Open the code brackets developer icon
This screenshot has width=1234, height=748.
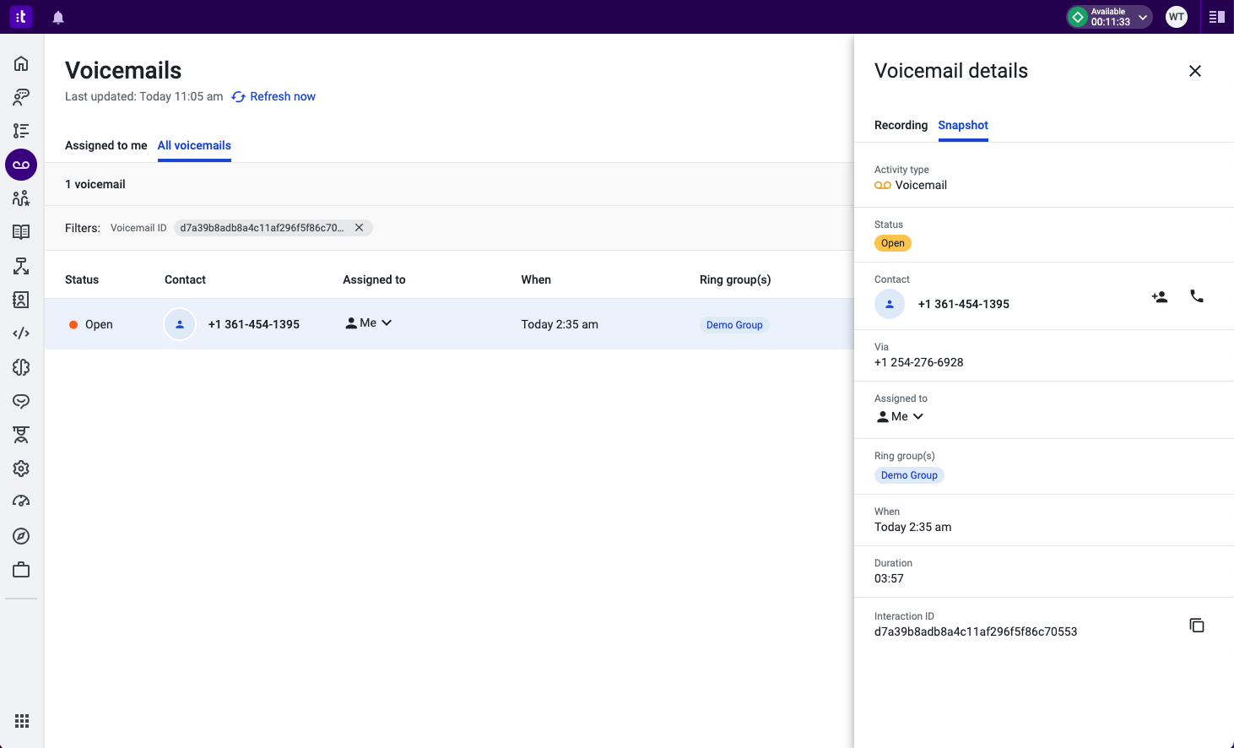21,333
